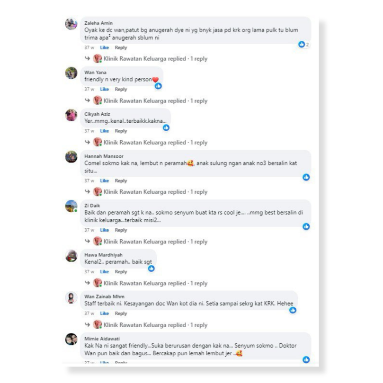View reactions count on Zaleha Amin's comment
Viewport: 383px width, 383px height.
coord(304,45)
